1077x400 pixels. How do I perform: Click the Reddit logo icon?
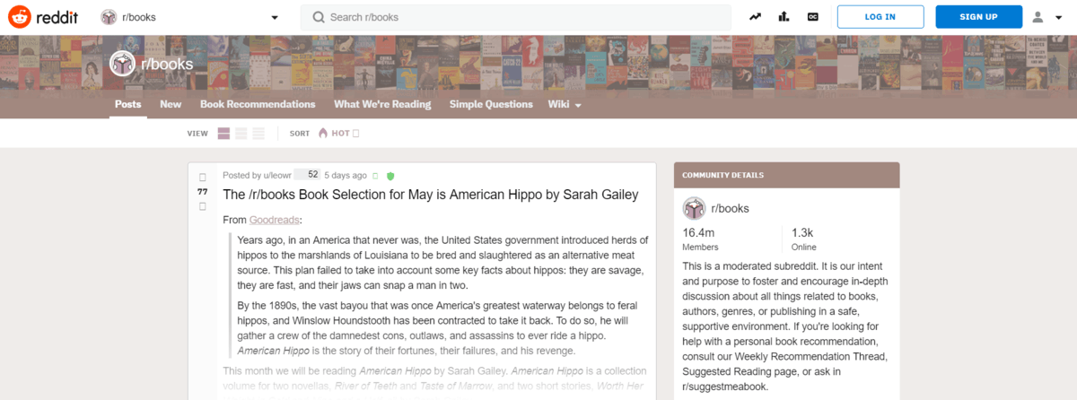pos(20,16)
